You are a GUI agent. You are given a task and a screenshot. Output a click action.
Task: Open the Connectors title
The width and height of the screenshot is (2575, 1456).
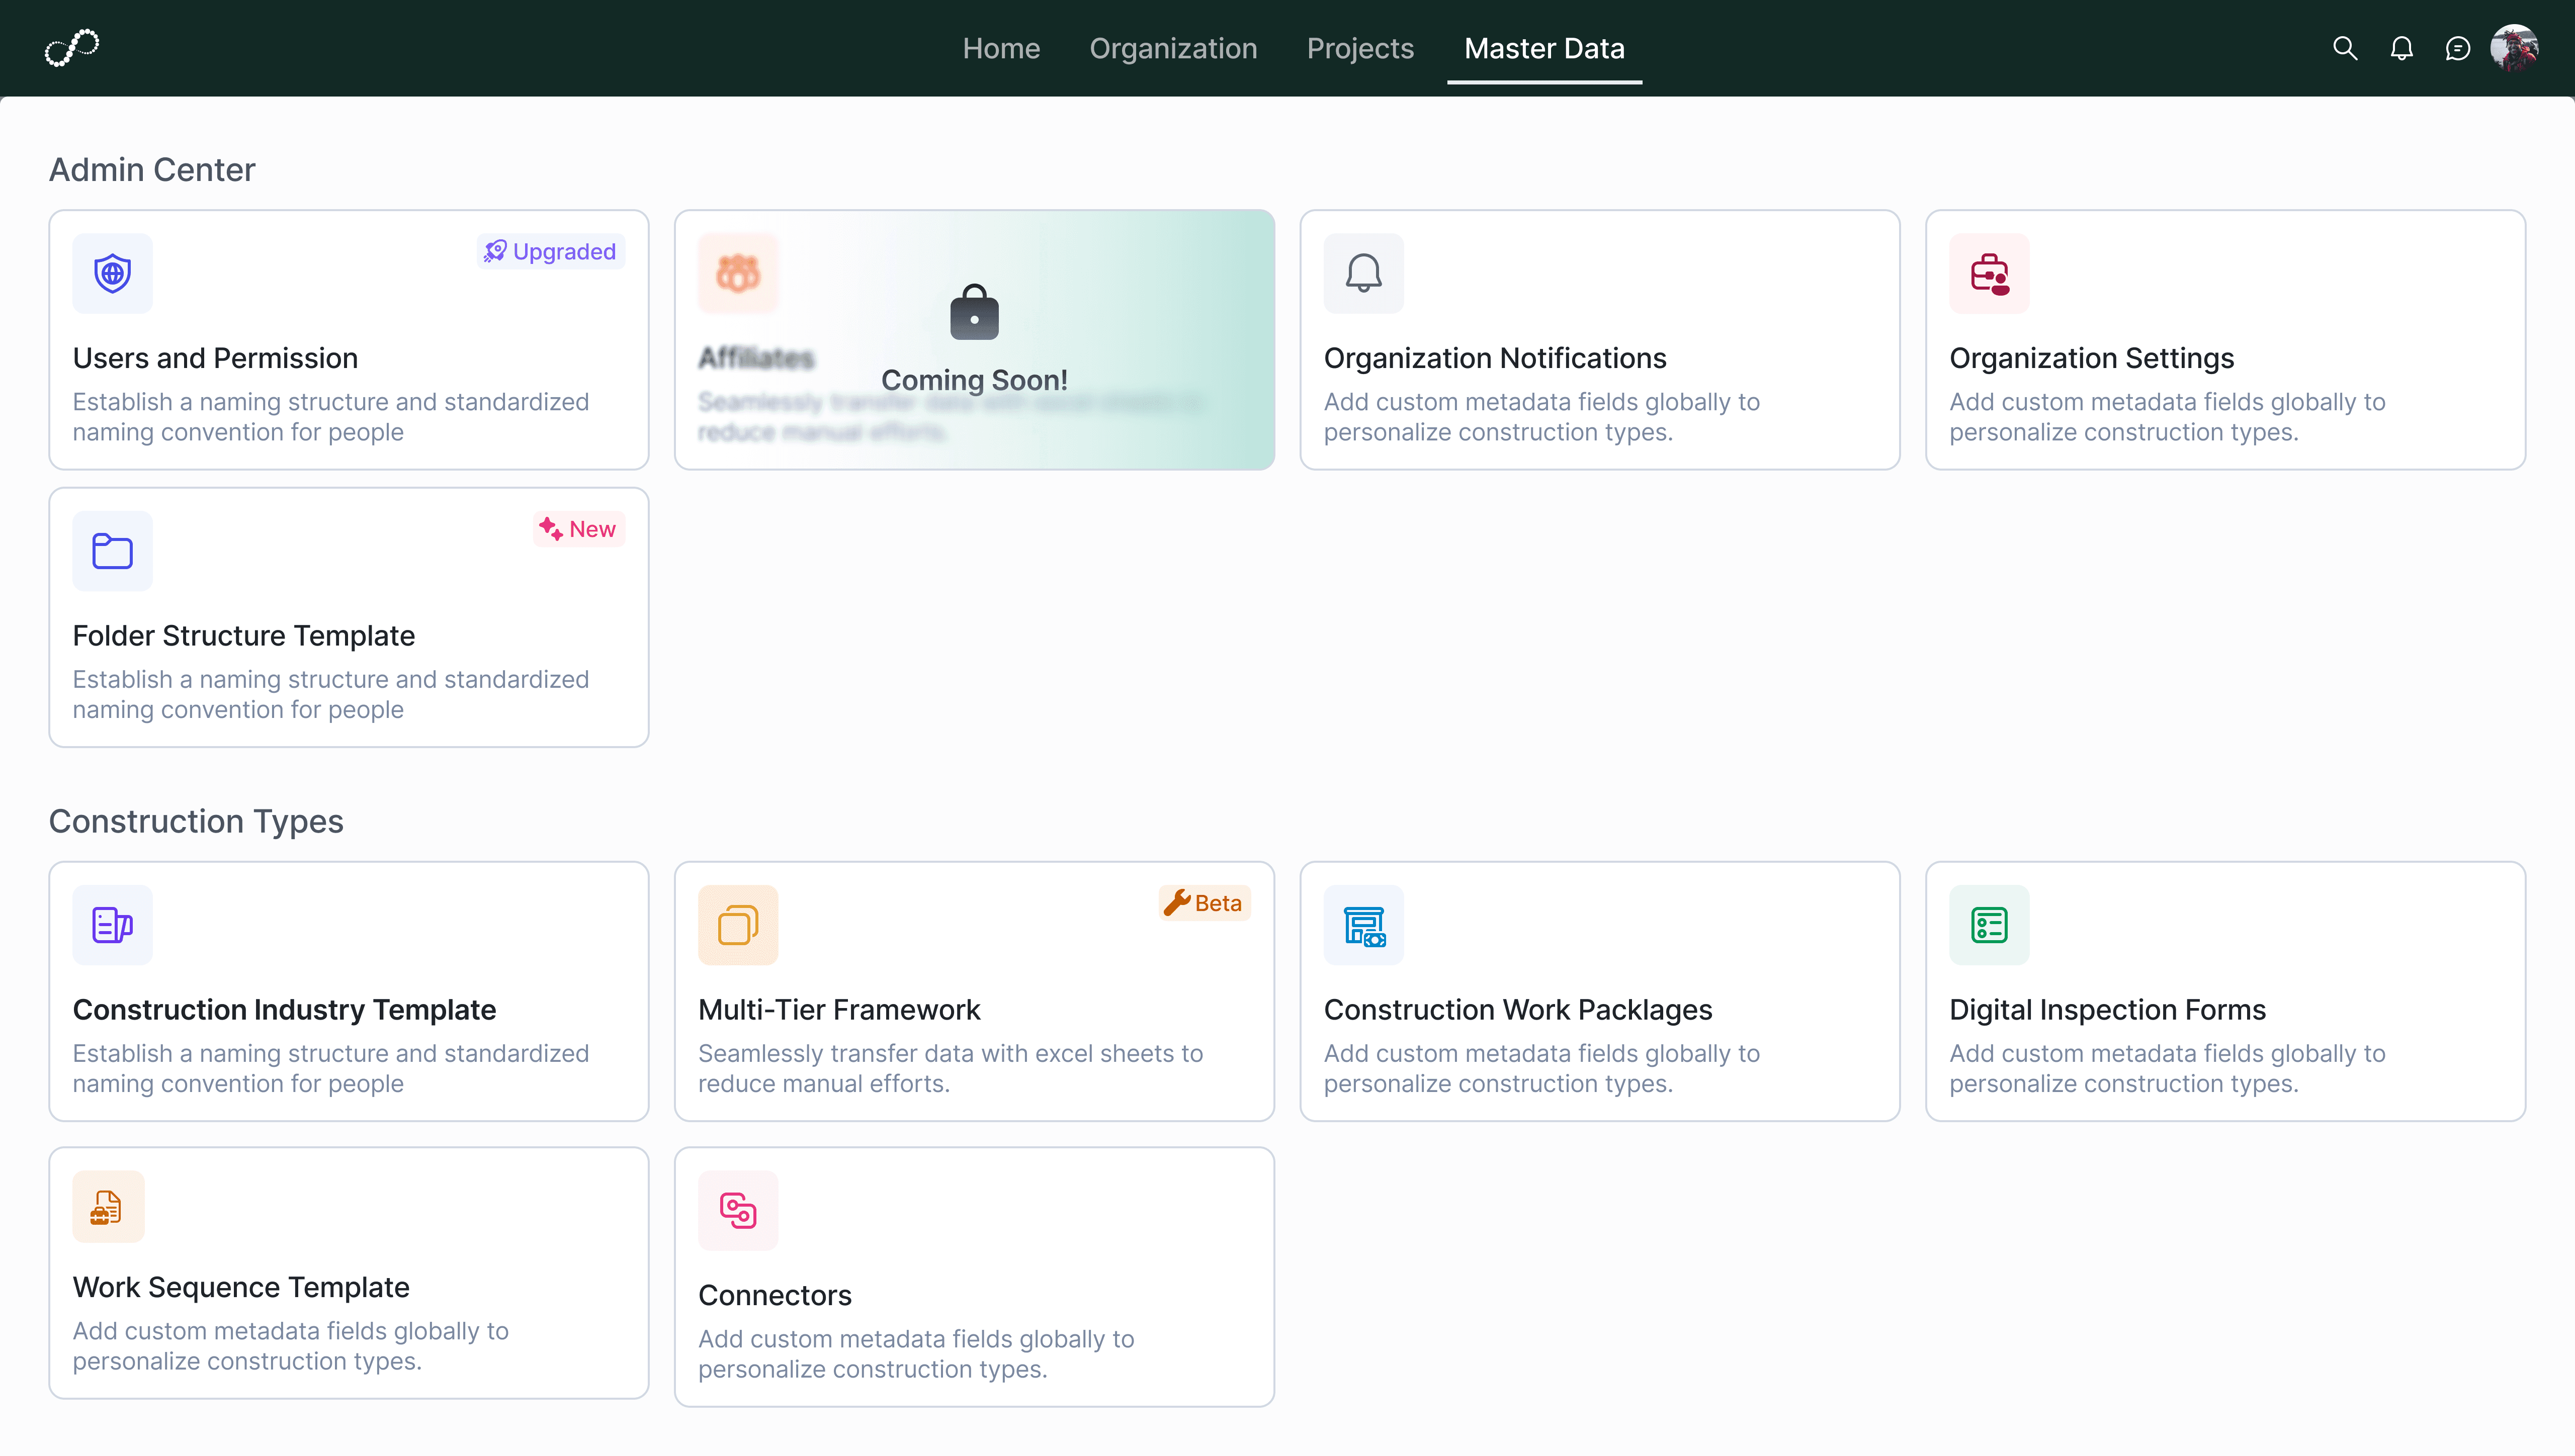click(x=775, y=1296)
